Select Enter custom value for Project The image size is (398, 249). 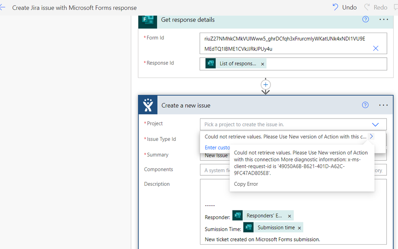pos(218,147)
